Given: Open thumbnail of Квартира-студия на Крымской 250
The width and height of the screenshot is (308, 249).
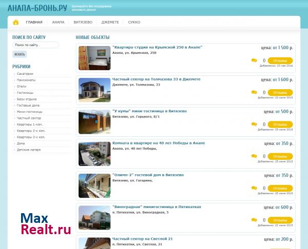Looking at the screenshot, I should [x=94, y=58].
